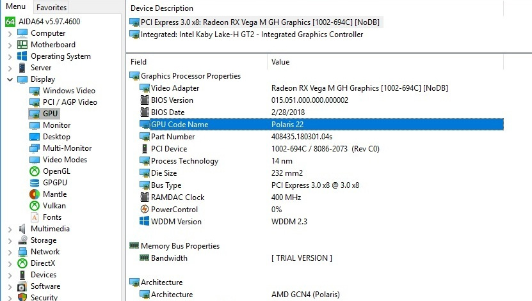Image resolution: width=532 pixels, height=301 pixels.
Task: Click the AIDA64 v5.97.4600 root icon
Action: coord(10,21)
